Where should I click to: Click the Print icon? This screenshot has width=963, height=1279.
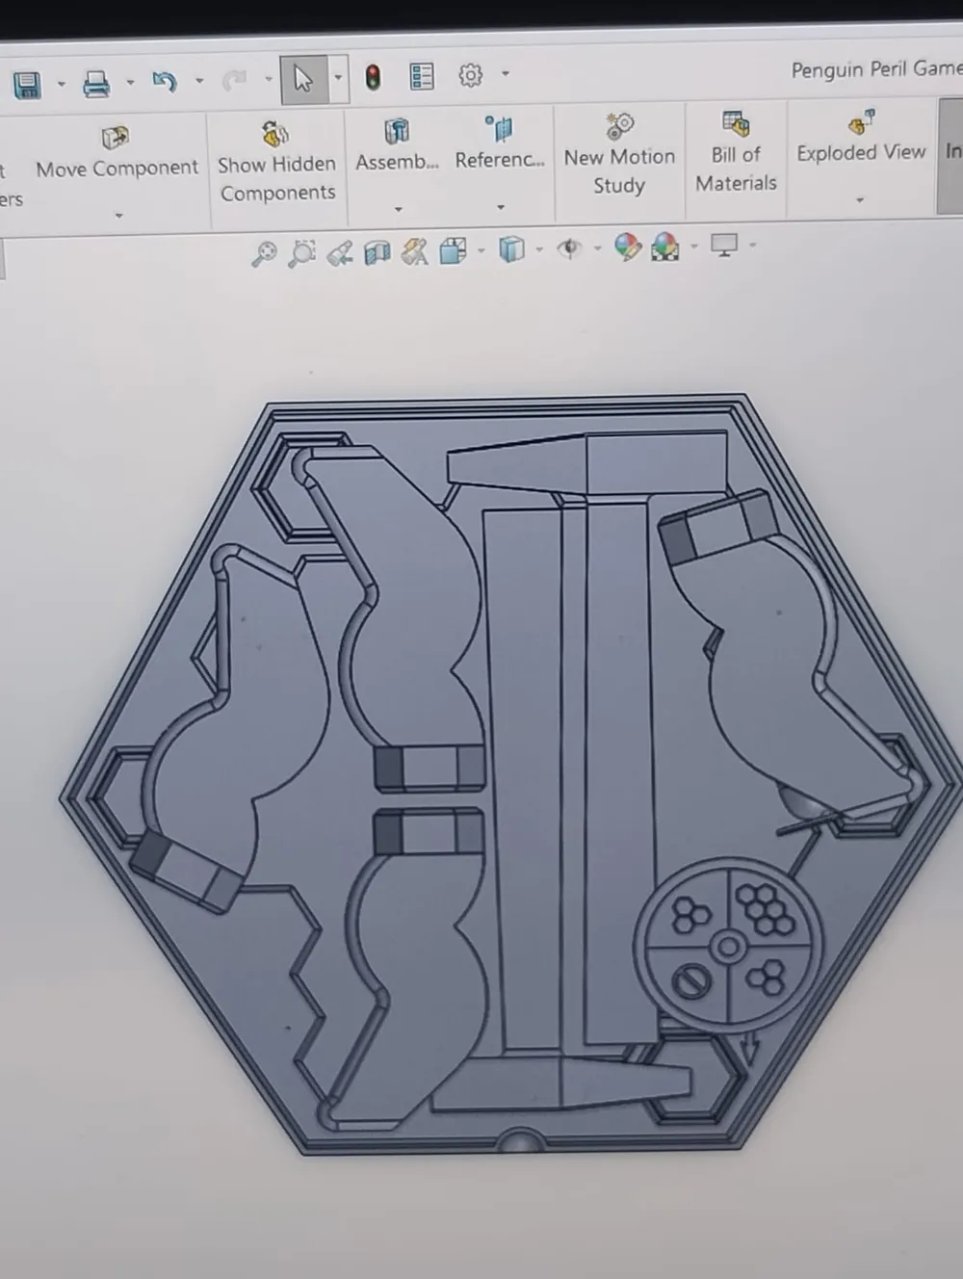(x=96, y=84)
